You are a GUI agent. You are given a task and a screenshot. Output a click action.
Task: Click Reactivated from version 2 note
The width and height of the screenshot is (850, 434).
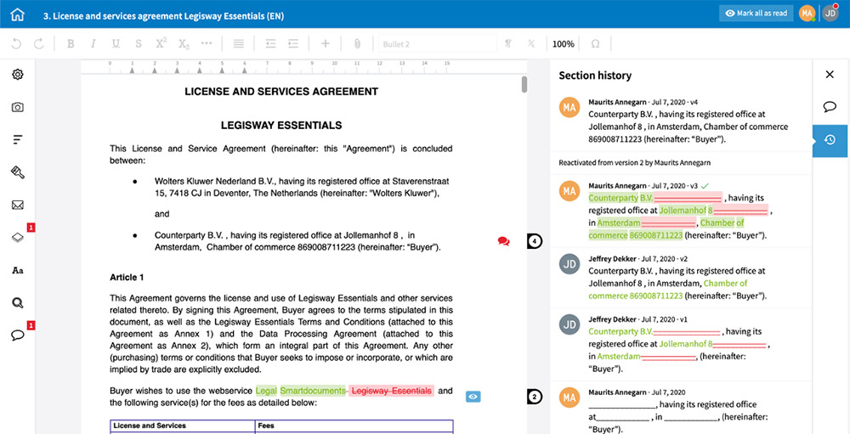point(634,162)
